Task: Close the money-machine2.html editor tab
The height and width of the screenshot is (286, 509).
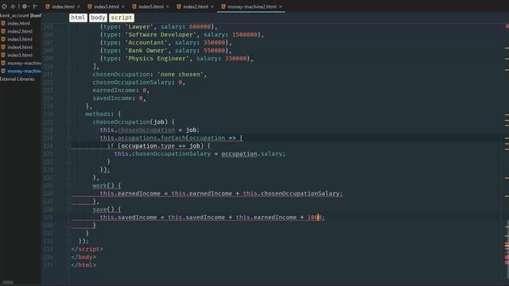Action: [x=281, y=6]
